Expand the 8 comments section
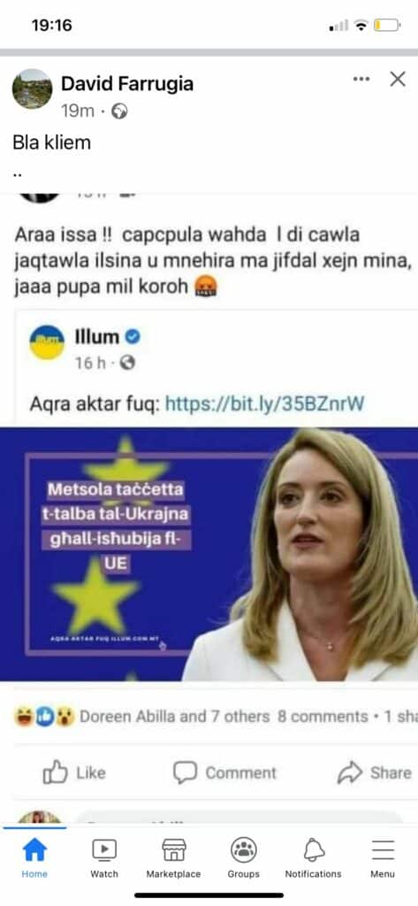Viewport: 418px width, 906px height. click(x=323, y=717)
